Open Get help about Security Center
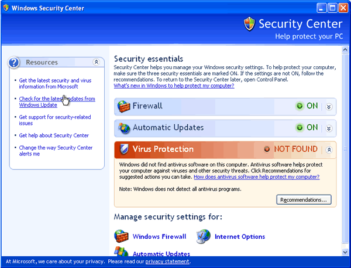 54,135
